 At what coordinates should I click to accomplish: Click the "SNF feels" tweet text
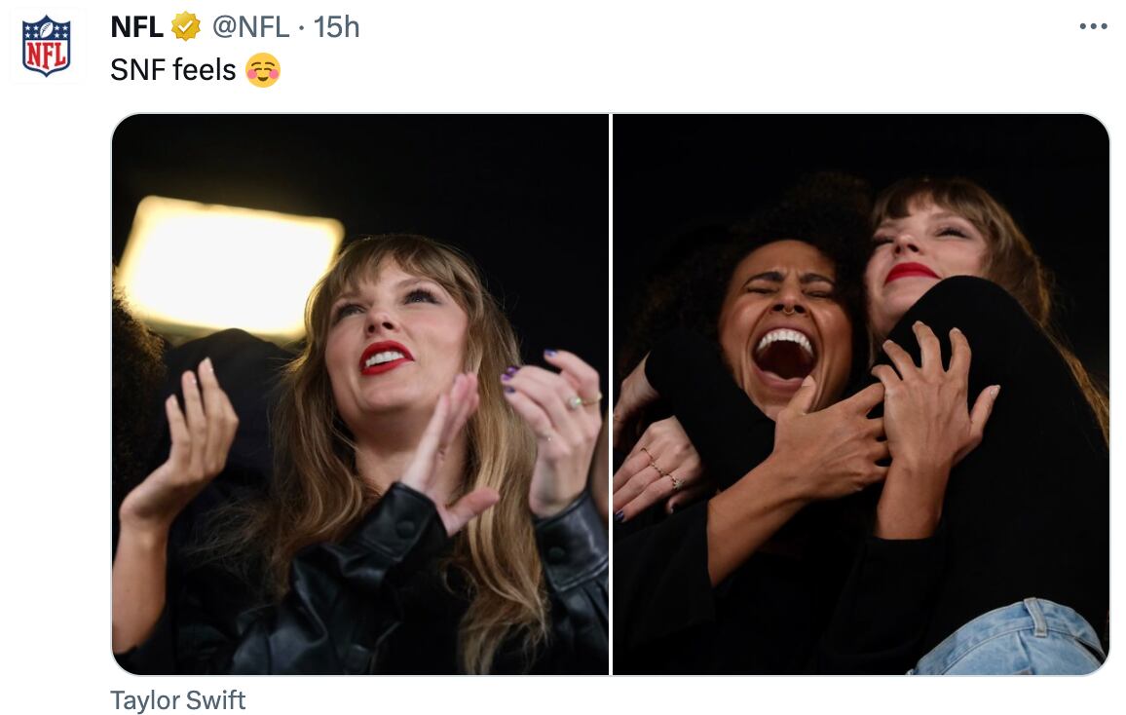173,70
